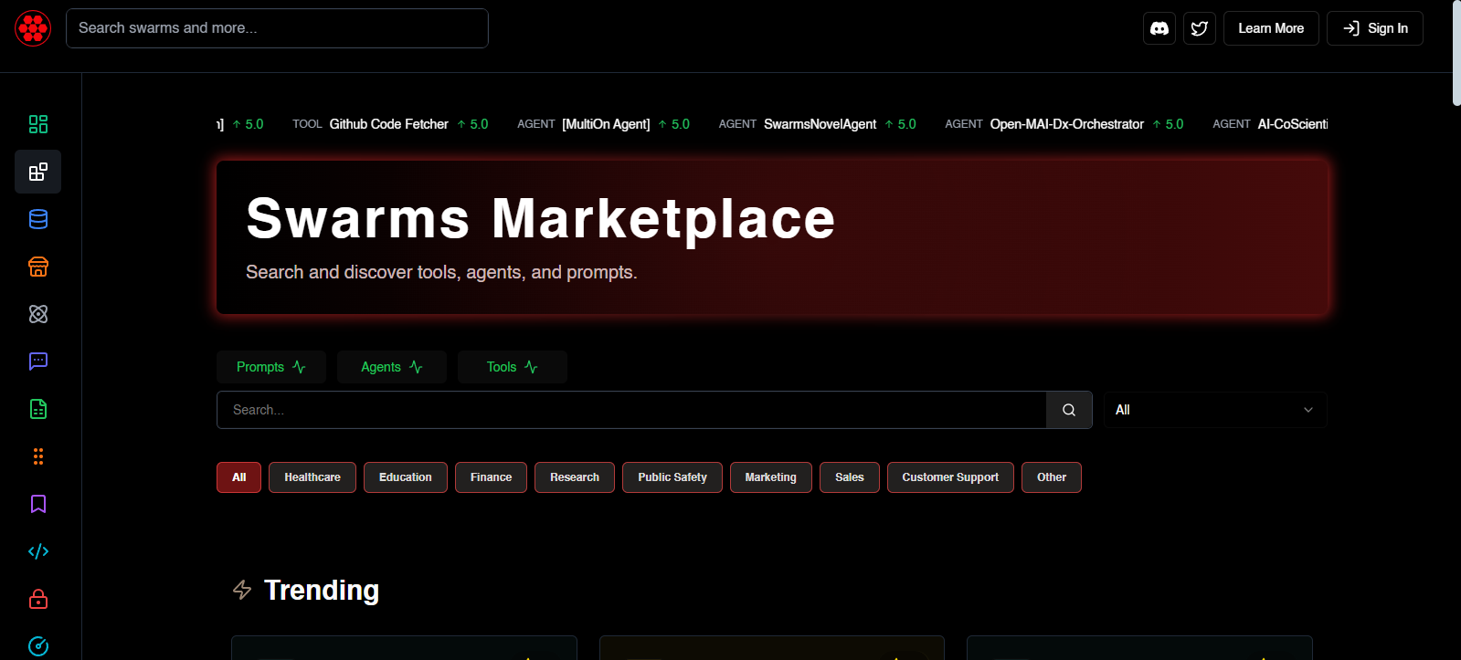Image resolution: width=1461 pixels, height=660 pixels.
Task: Filter by Public Safety category
Action: (x=672, y=477)
